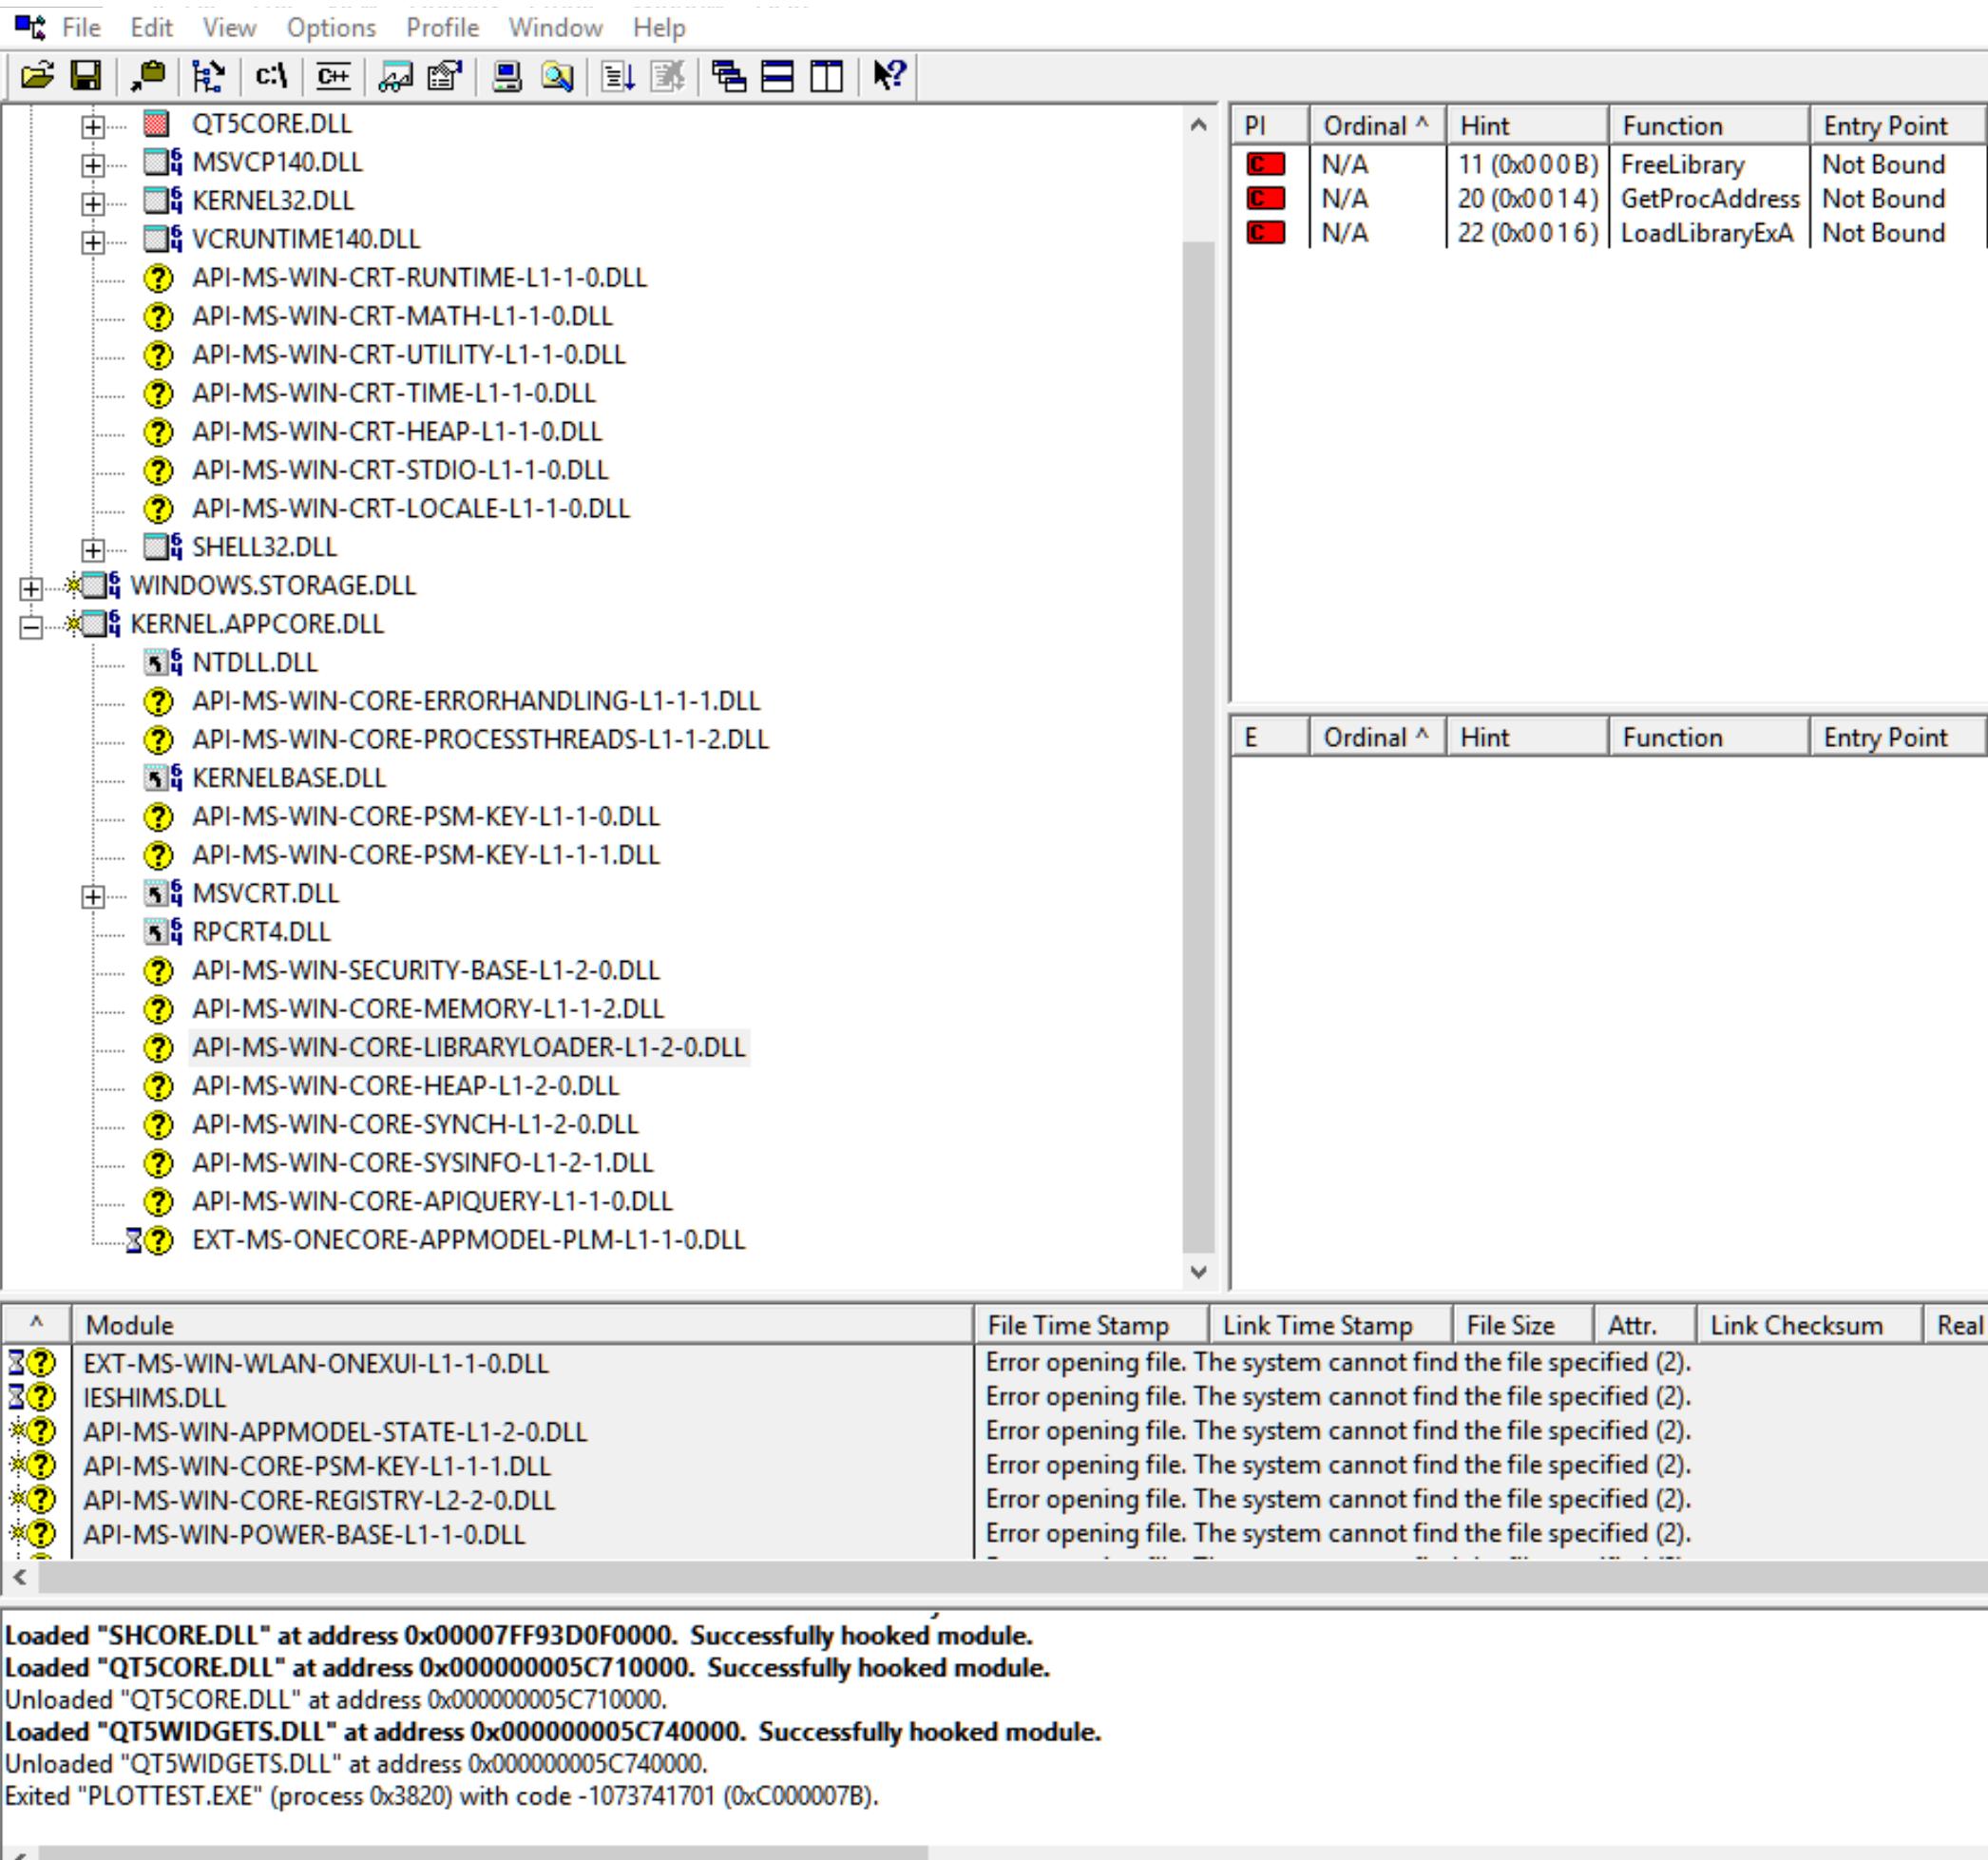Click Configure Module Search Order icon
This screenshot has height=1860, width=1988.
[557, 76]
